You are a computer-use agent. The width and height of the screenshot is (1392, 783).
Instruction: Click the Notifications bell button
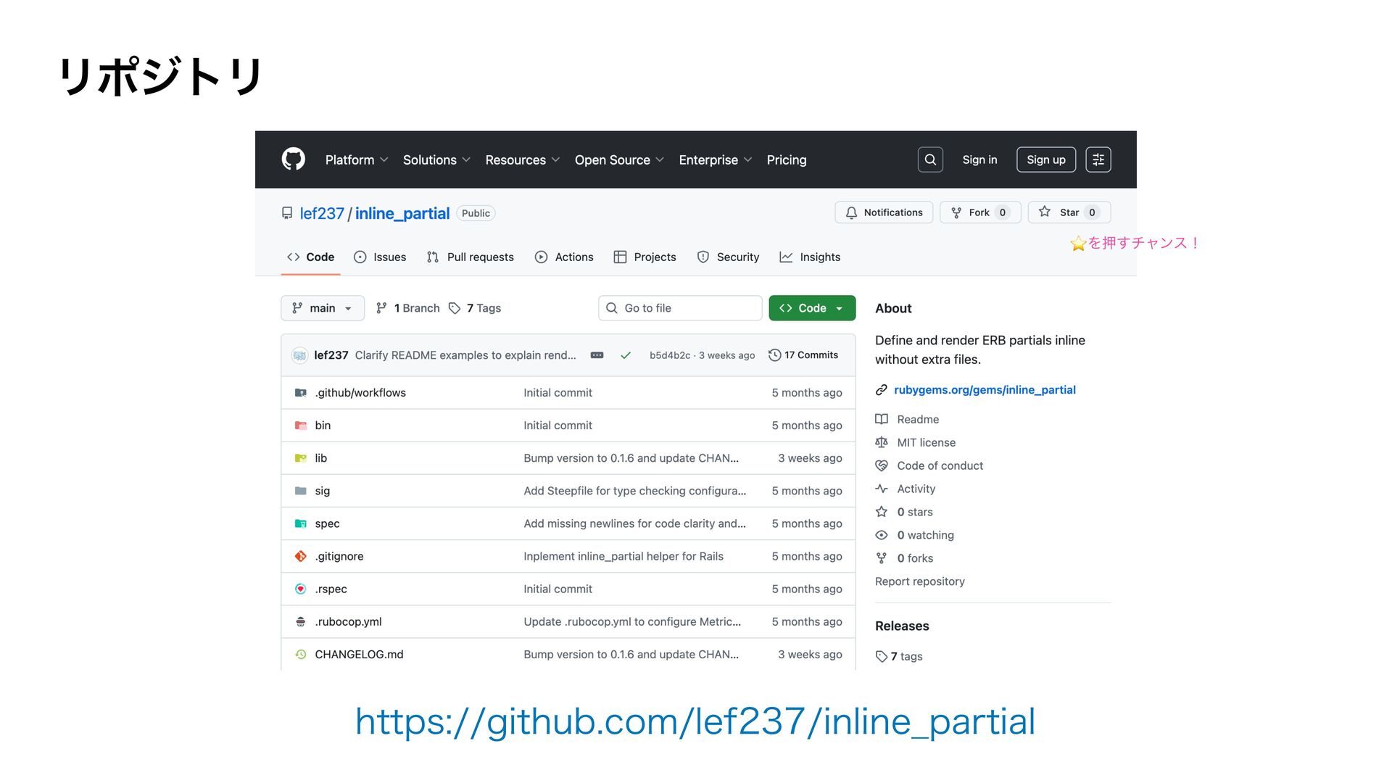(884, 212)
